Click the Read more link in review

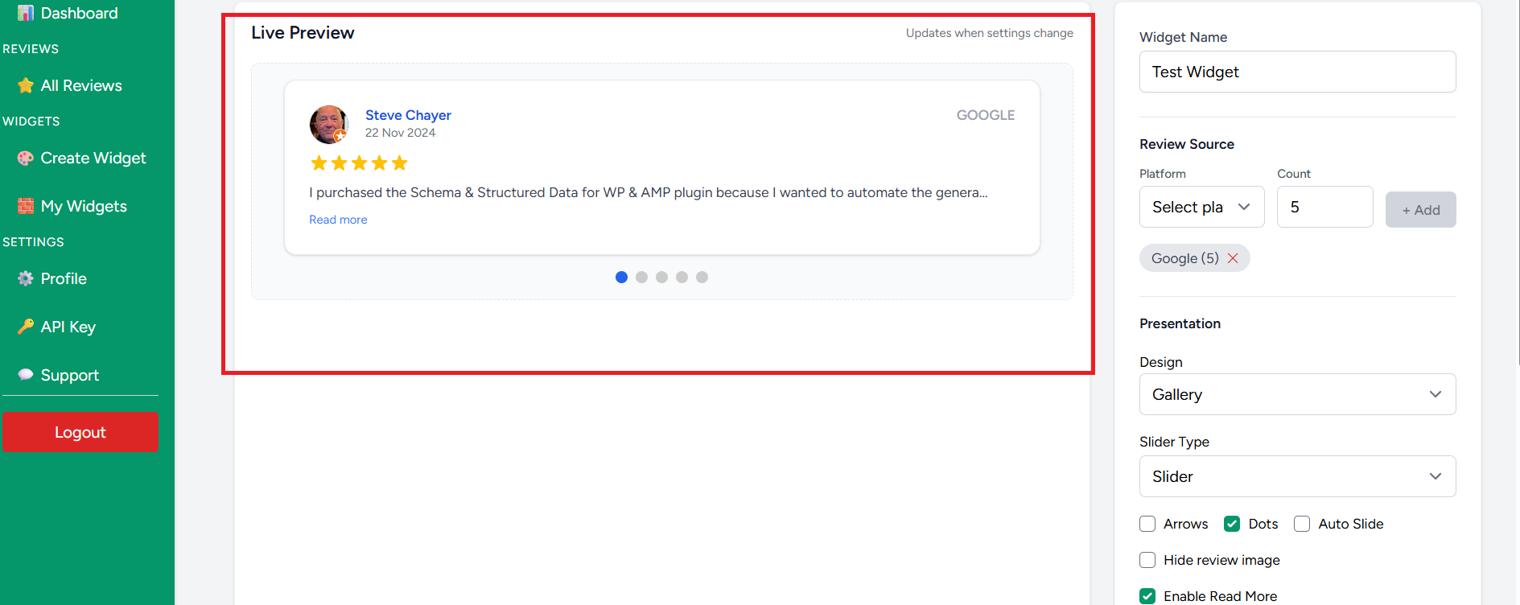pyautogui.click(x=338, y=220)
